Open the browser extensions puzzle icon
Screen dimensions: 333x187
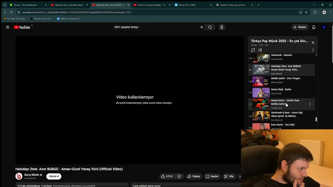[315, 12]
